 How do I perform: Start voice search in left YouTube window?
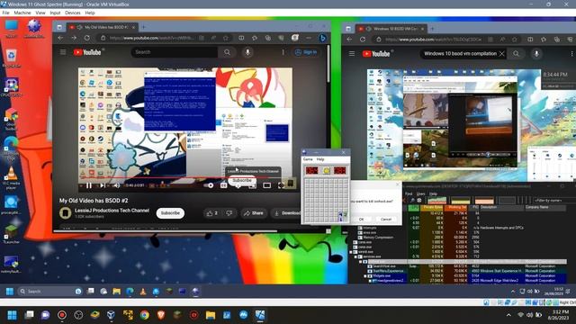click(x=247, y=52)
